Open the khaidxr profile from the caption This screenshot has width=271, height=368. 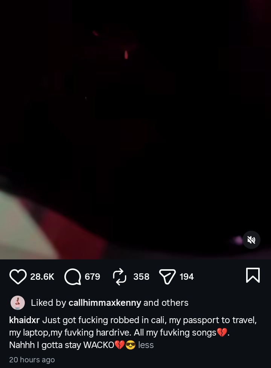pos(24,320)
